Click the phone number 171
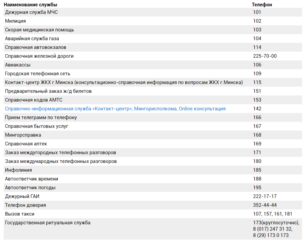Image resolution: width=306 pixels, height=246 pixels. [257, 153]
